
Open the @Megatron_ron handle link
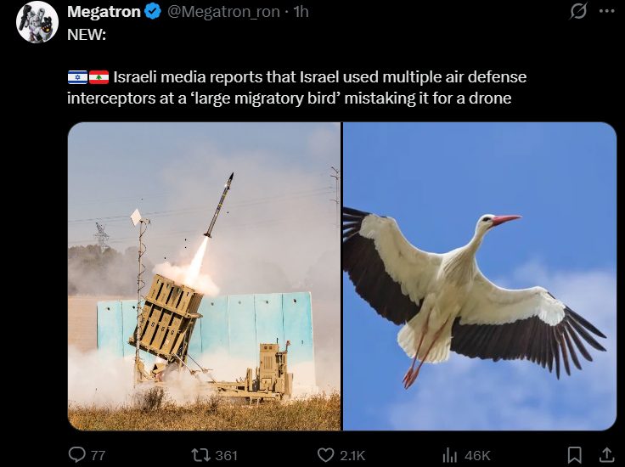(x=223, y=12)
